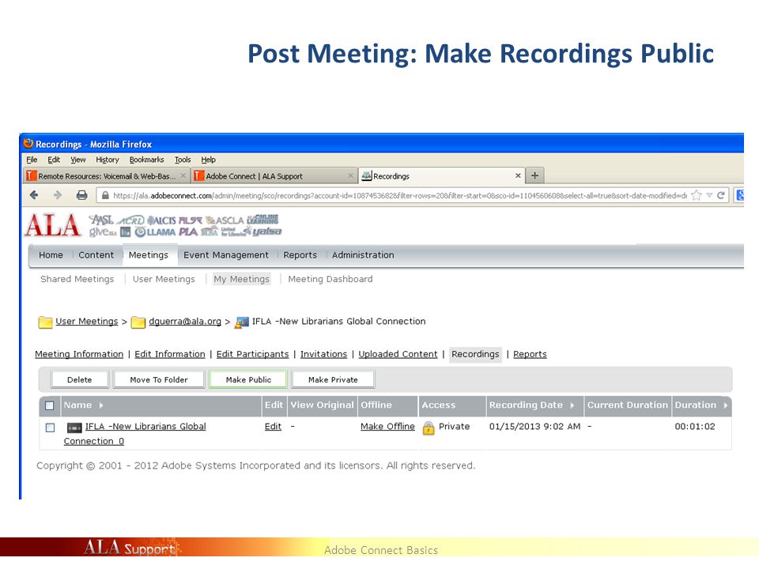Go to Event Management tab
759x569 pixels.
click(x=225, y=255)
